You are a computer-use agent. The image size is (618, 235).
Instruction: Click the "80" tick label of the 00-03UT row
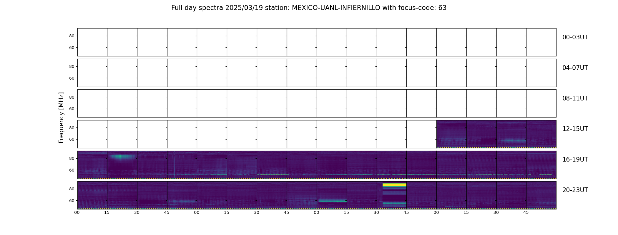click(x=72, y=36)
